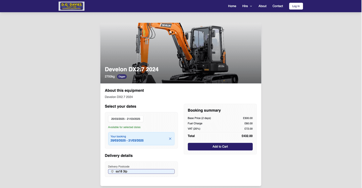Viewport: 362px width, 188px height.
Task: Click the VAT (20%) label
Action: [x=194, y=129]
